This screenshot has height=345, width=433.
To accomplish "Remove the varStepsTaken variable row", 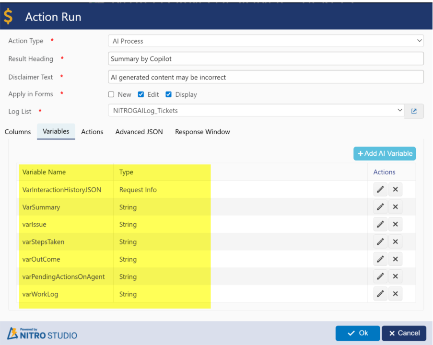I will [x=395, y=242].
